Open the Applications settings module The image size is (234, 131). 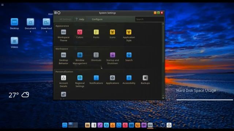[112, 80]
